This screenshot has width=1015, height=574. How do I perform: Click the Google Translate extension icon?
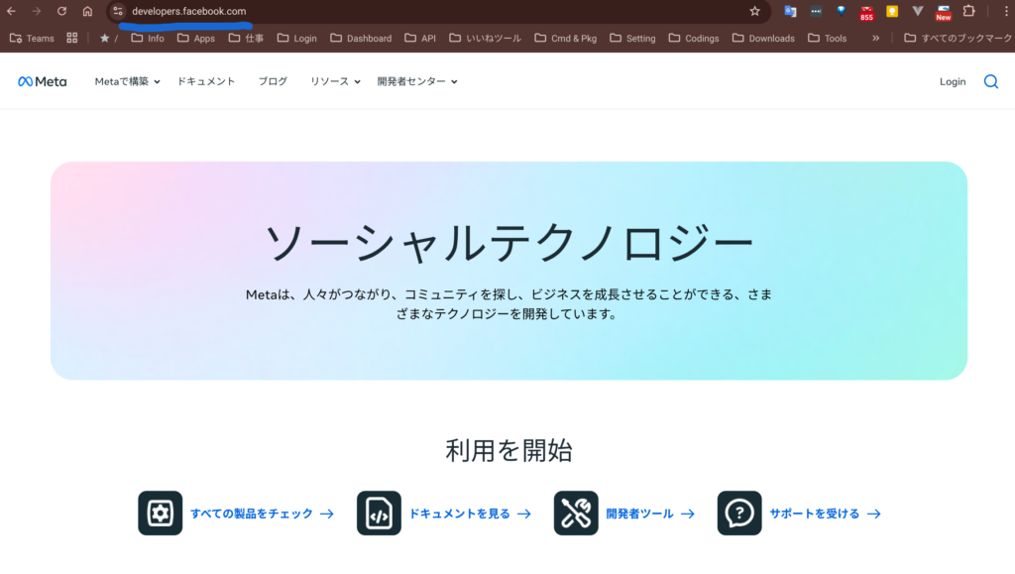point(790,11)
